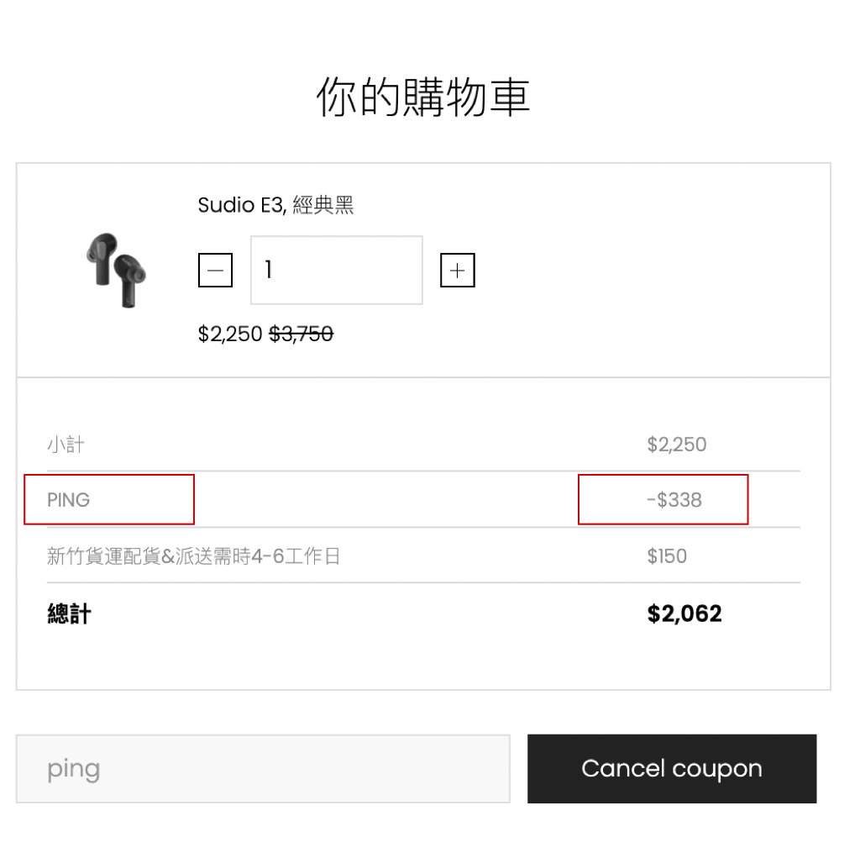This screenshot has height=858, width=860.
Task: Click the 總計 total label
Action: (69, 613)
